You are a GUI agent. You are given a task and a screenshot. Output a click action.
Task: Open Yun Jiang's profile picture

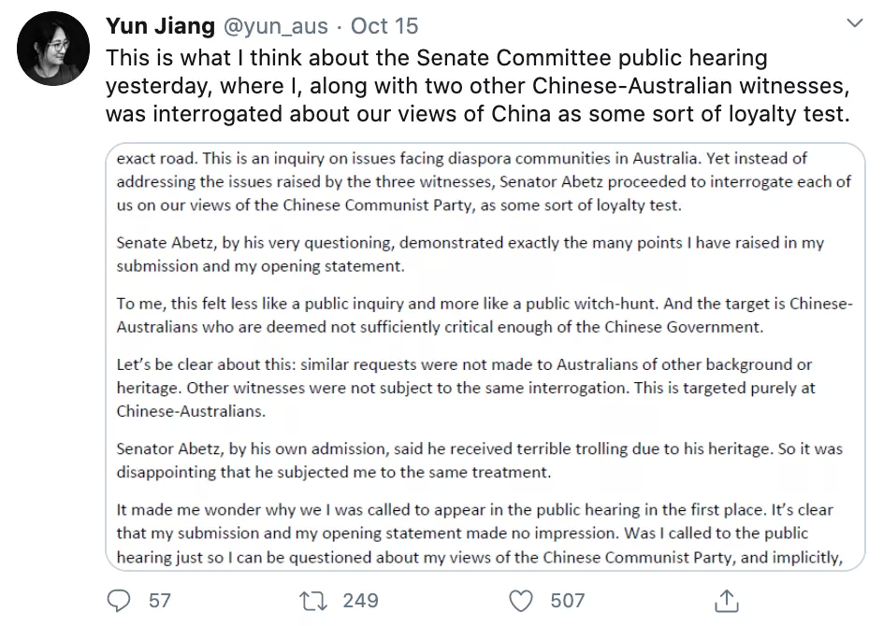tap(53, 49)
